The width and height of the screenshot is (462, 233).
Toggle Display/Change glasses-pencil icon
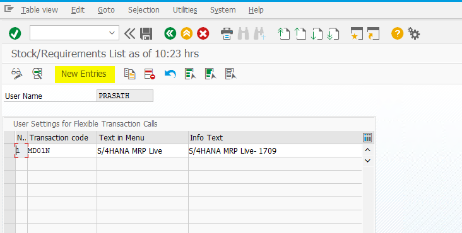coord(16,74)
